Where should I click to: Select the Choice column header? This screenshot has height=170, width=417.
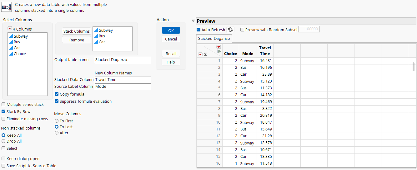231,54
